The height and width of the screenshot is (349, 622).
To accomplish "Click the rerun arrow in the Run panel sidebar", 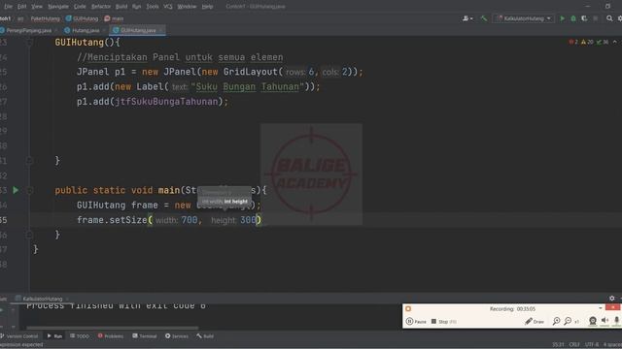I will 2,310.
